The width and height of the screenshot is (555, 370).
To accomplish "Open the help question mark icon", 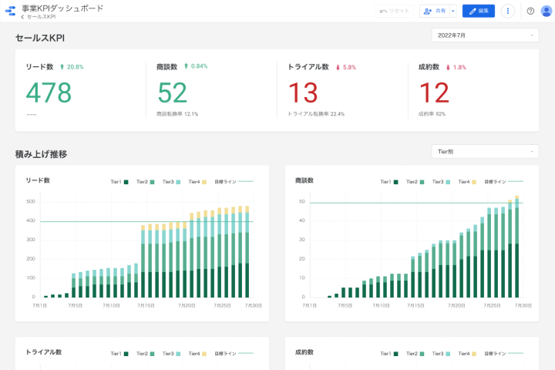I will pyautogui.click(x=530, y=11).
